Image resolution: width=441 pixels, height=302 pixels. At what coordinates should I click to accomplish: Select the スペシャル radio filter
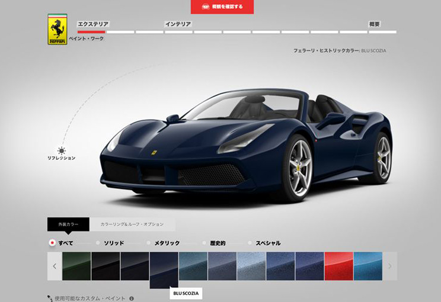point(251,243)
